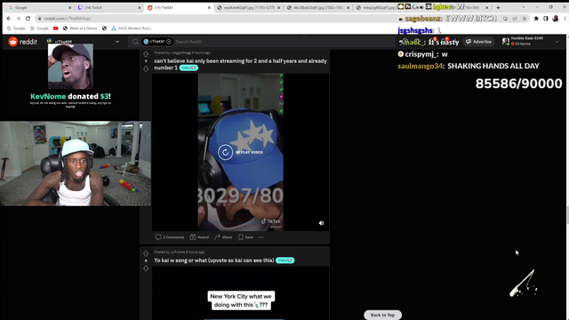Viewport: 569px width, 320px height.
Task: Open the first Google bookmark
Action: coord(16,28)
